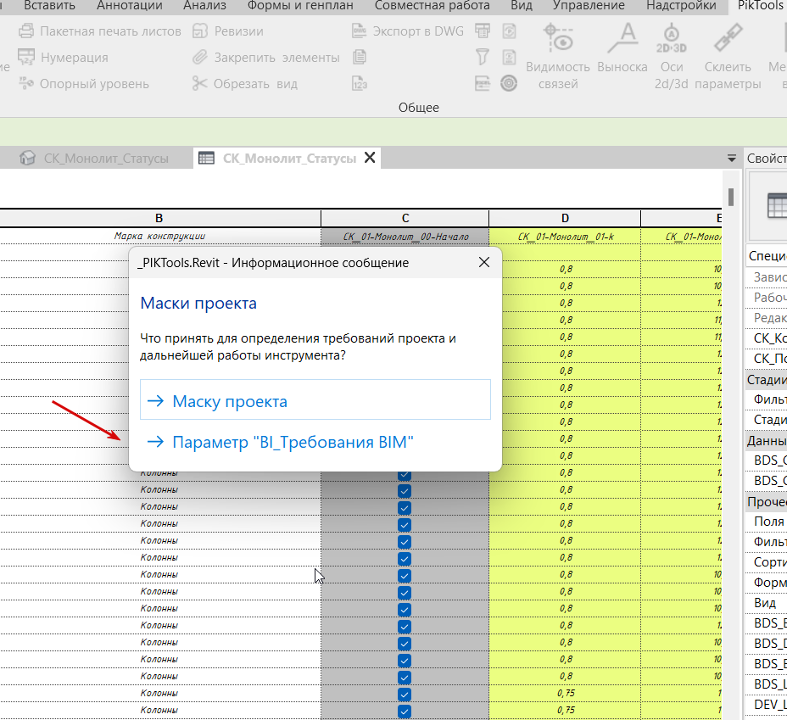Toggle the Оси 2d/3d tool
The height and width of the screenshot is (720, 787).
pyautogui.click(x=671, y=38)
